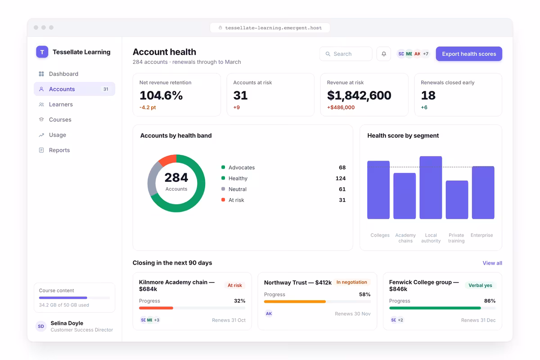Viewport: 540px width, 360px height.
Task: Click the Verbal yes status tag
Action: pyautogui.click(x=480, y=285)
